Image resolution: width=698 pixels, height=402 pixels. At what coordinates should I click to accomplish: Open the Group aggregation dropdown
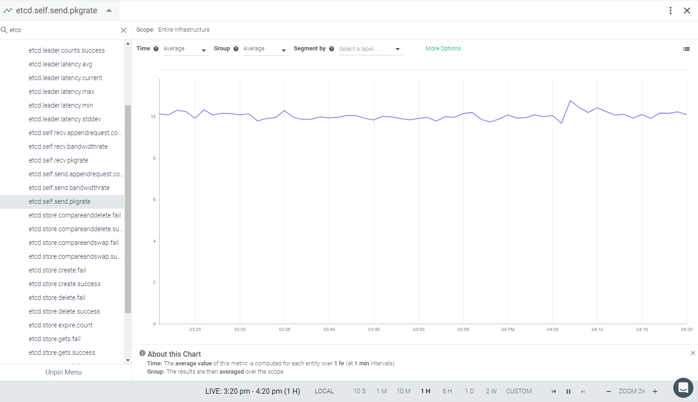265,49
